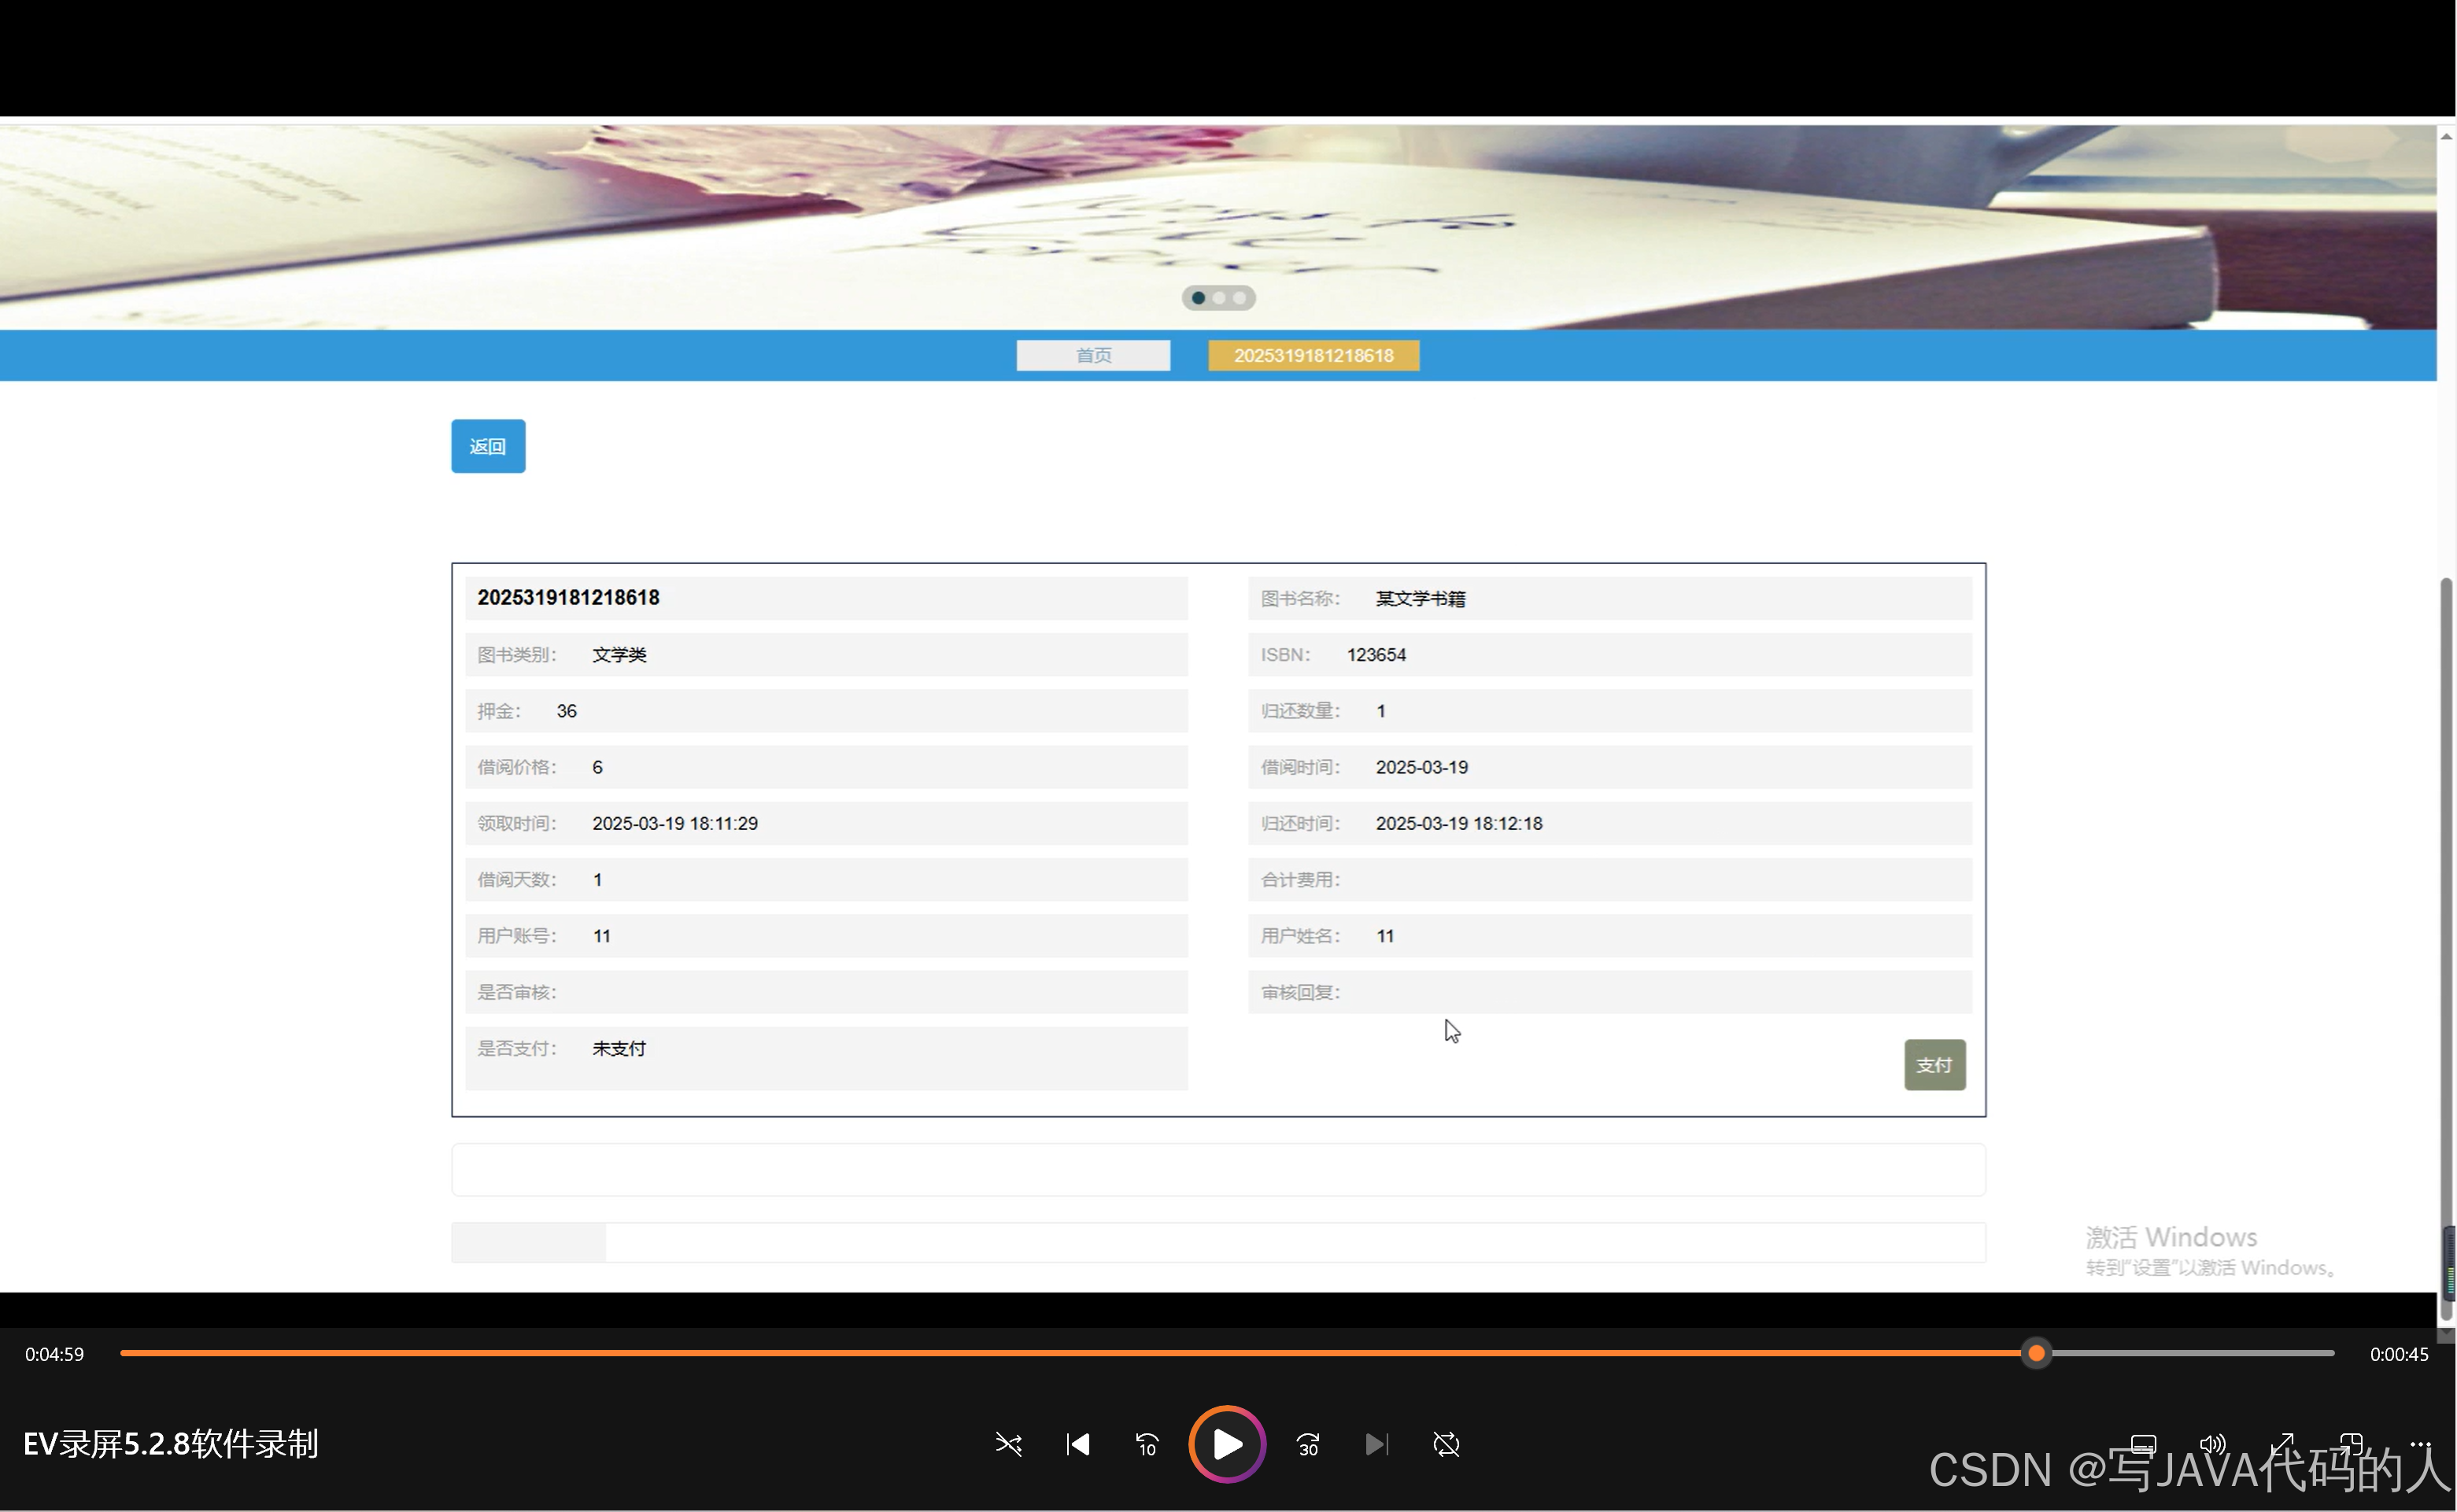This screenshot has height=1512, width=2457.
Task: Toggle shuffle playback off/on
Action: 1008,1444
